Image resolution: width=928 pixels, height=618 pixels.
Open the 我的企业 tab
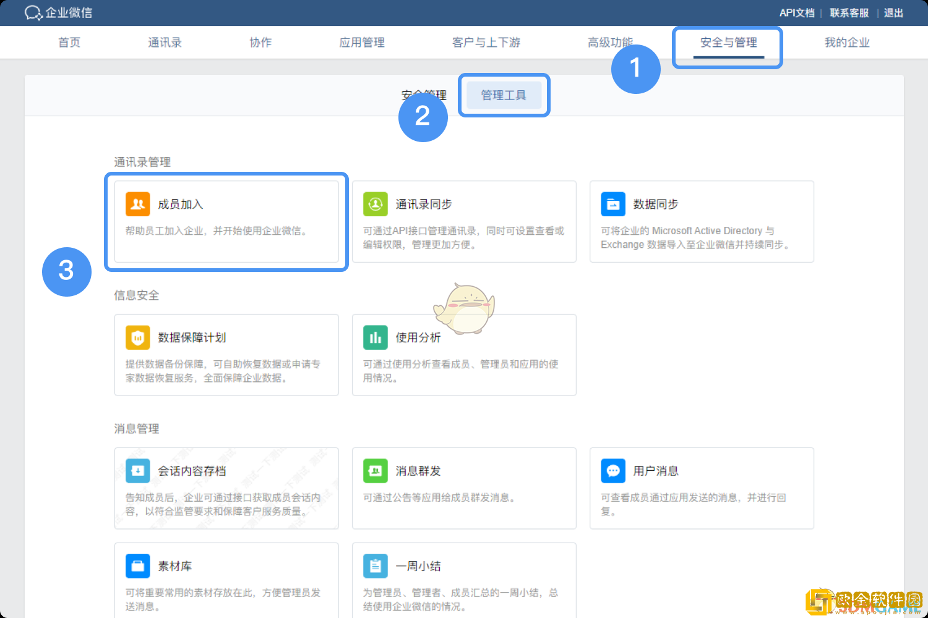click(x=847, y=43)
